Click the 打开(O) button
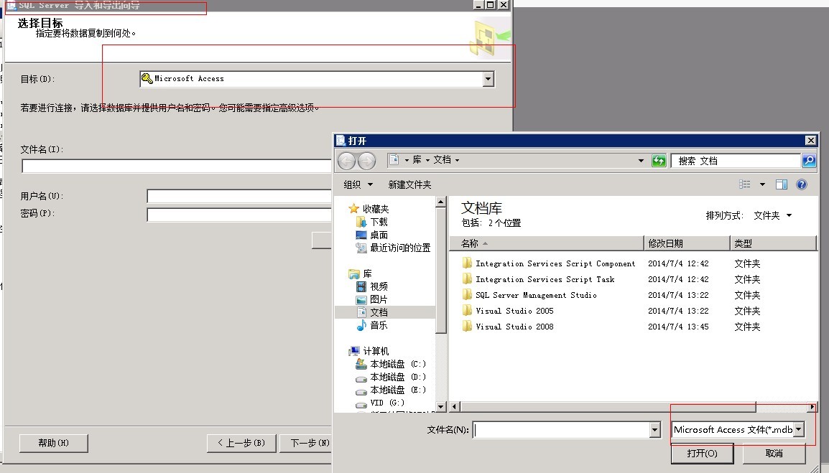Viewport: 829px width, 473px height. pyautogui.click(x=702, y=454)
